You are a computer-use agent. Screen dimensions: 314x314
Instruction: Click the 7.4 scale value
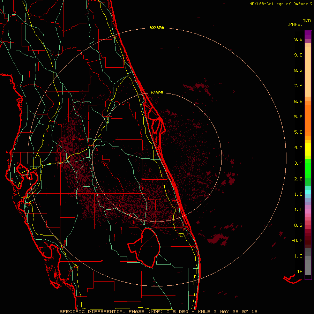click(x=298, y=86)
